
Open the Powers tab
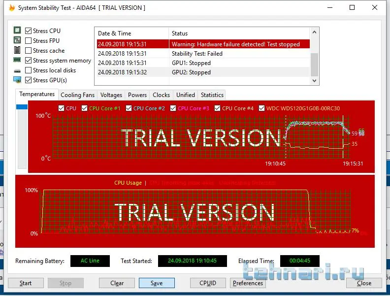click(137, 95)
